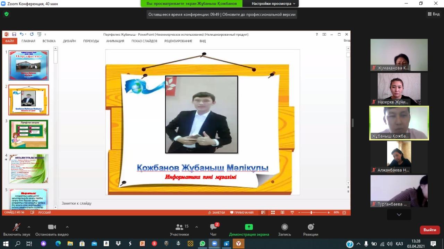This screenshot has width=444, height=249.
Task: Expand the audio options arrow
Action: 29,227
